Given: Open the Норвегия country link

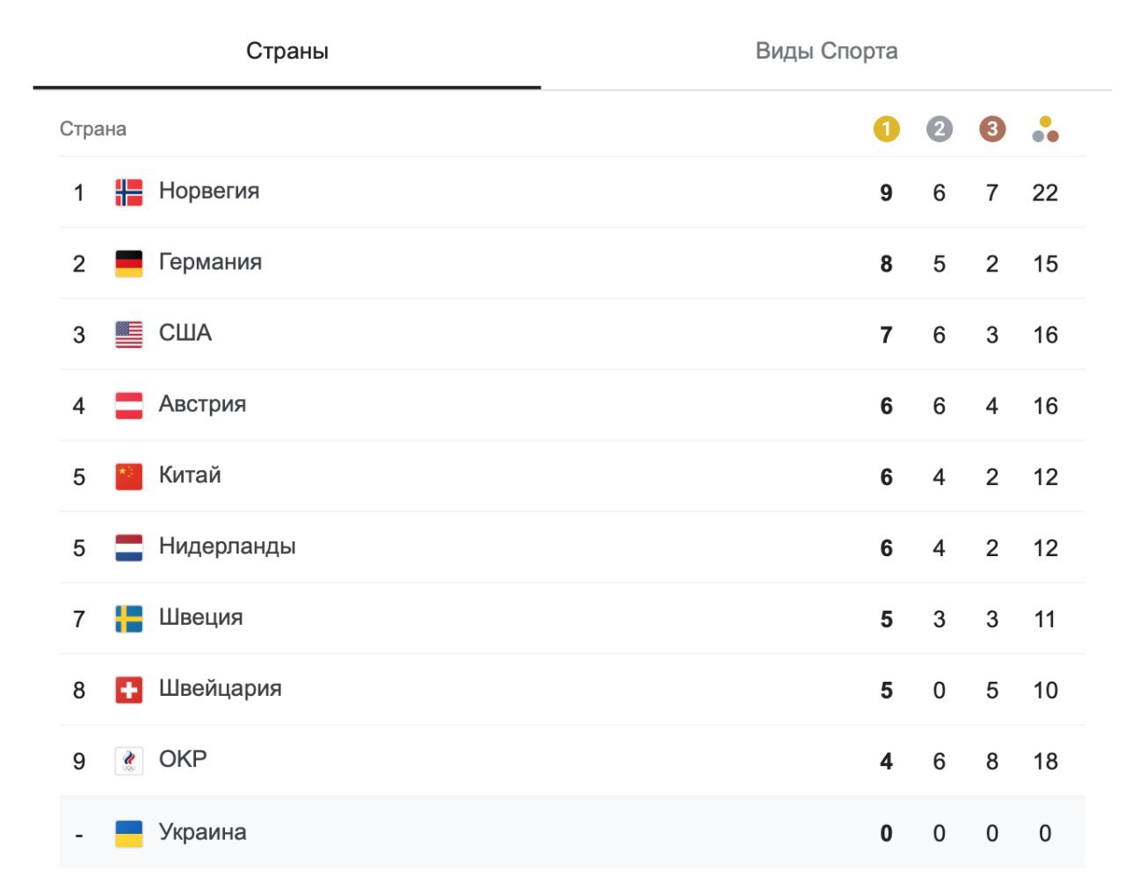Looking at the screenshot, I should coord(209,192).
